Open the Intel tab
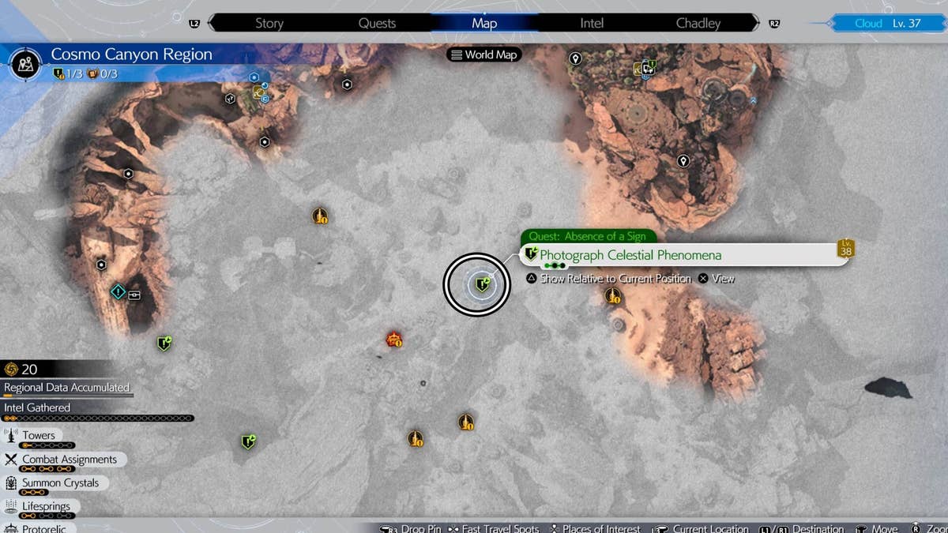Viewport: 948px width, 533px height. click(x=592, y=23)
